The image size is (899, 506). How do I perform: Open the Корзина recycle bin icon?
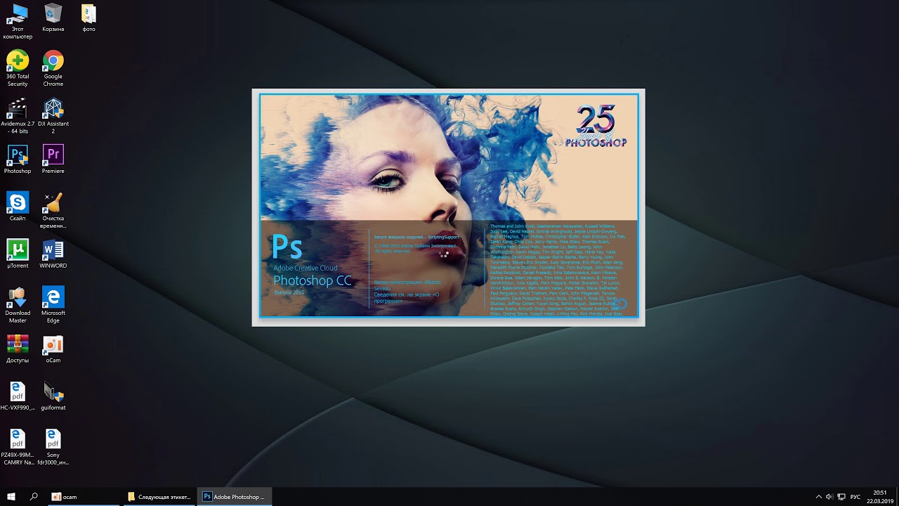coord(53,18)
